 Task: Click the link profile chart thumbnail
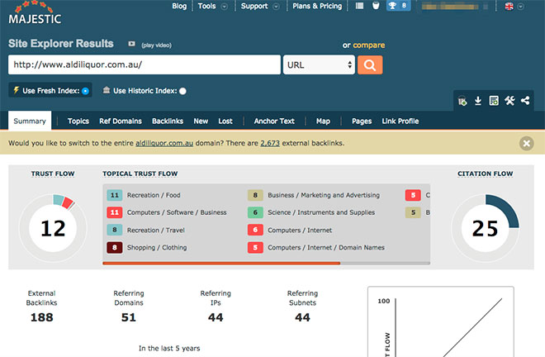coord(441,321)
